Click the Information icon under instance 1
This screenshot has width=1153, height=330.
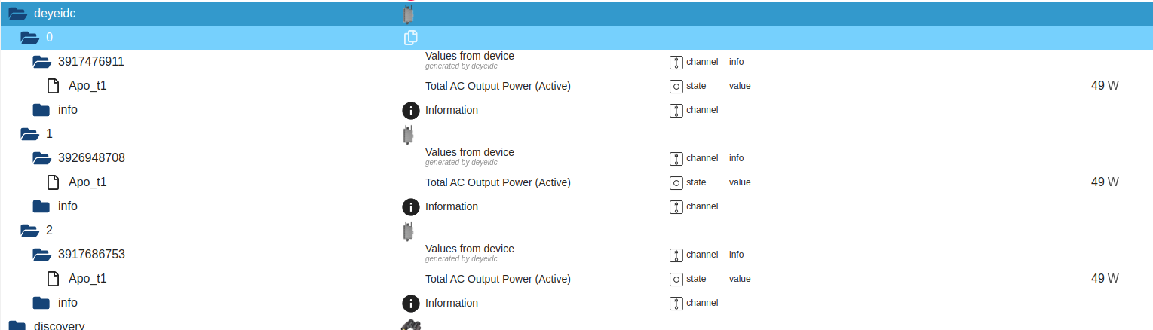pyautogui.click(x=410, y=207)
